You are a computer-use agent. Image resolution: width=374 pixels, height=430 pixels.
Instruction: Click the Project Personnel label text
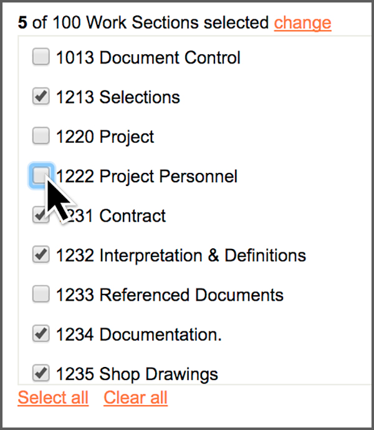[x=168, y=176]
